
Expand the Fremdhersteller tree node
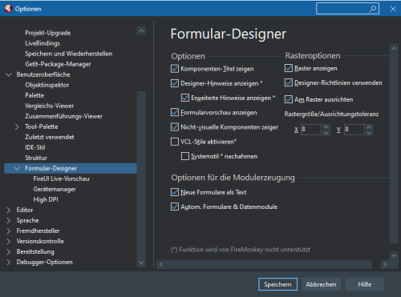[x=9, y=231]
